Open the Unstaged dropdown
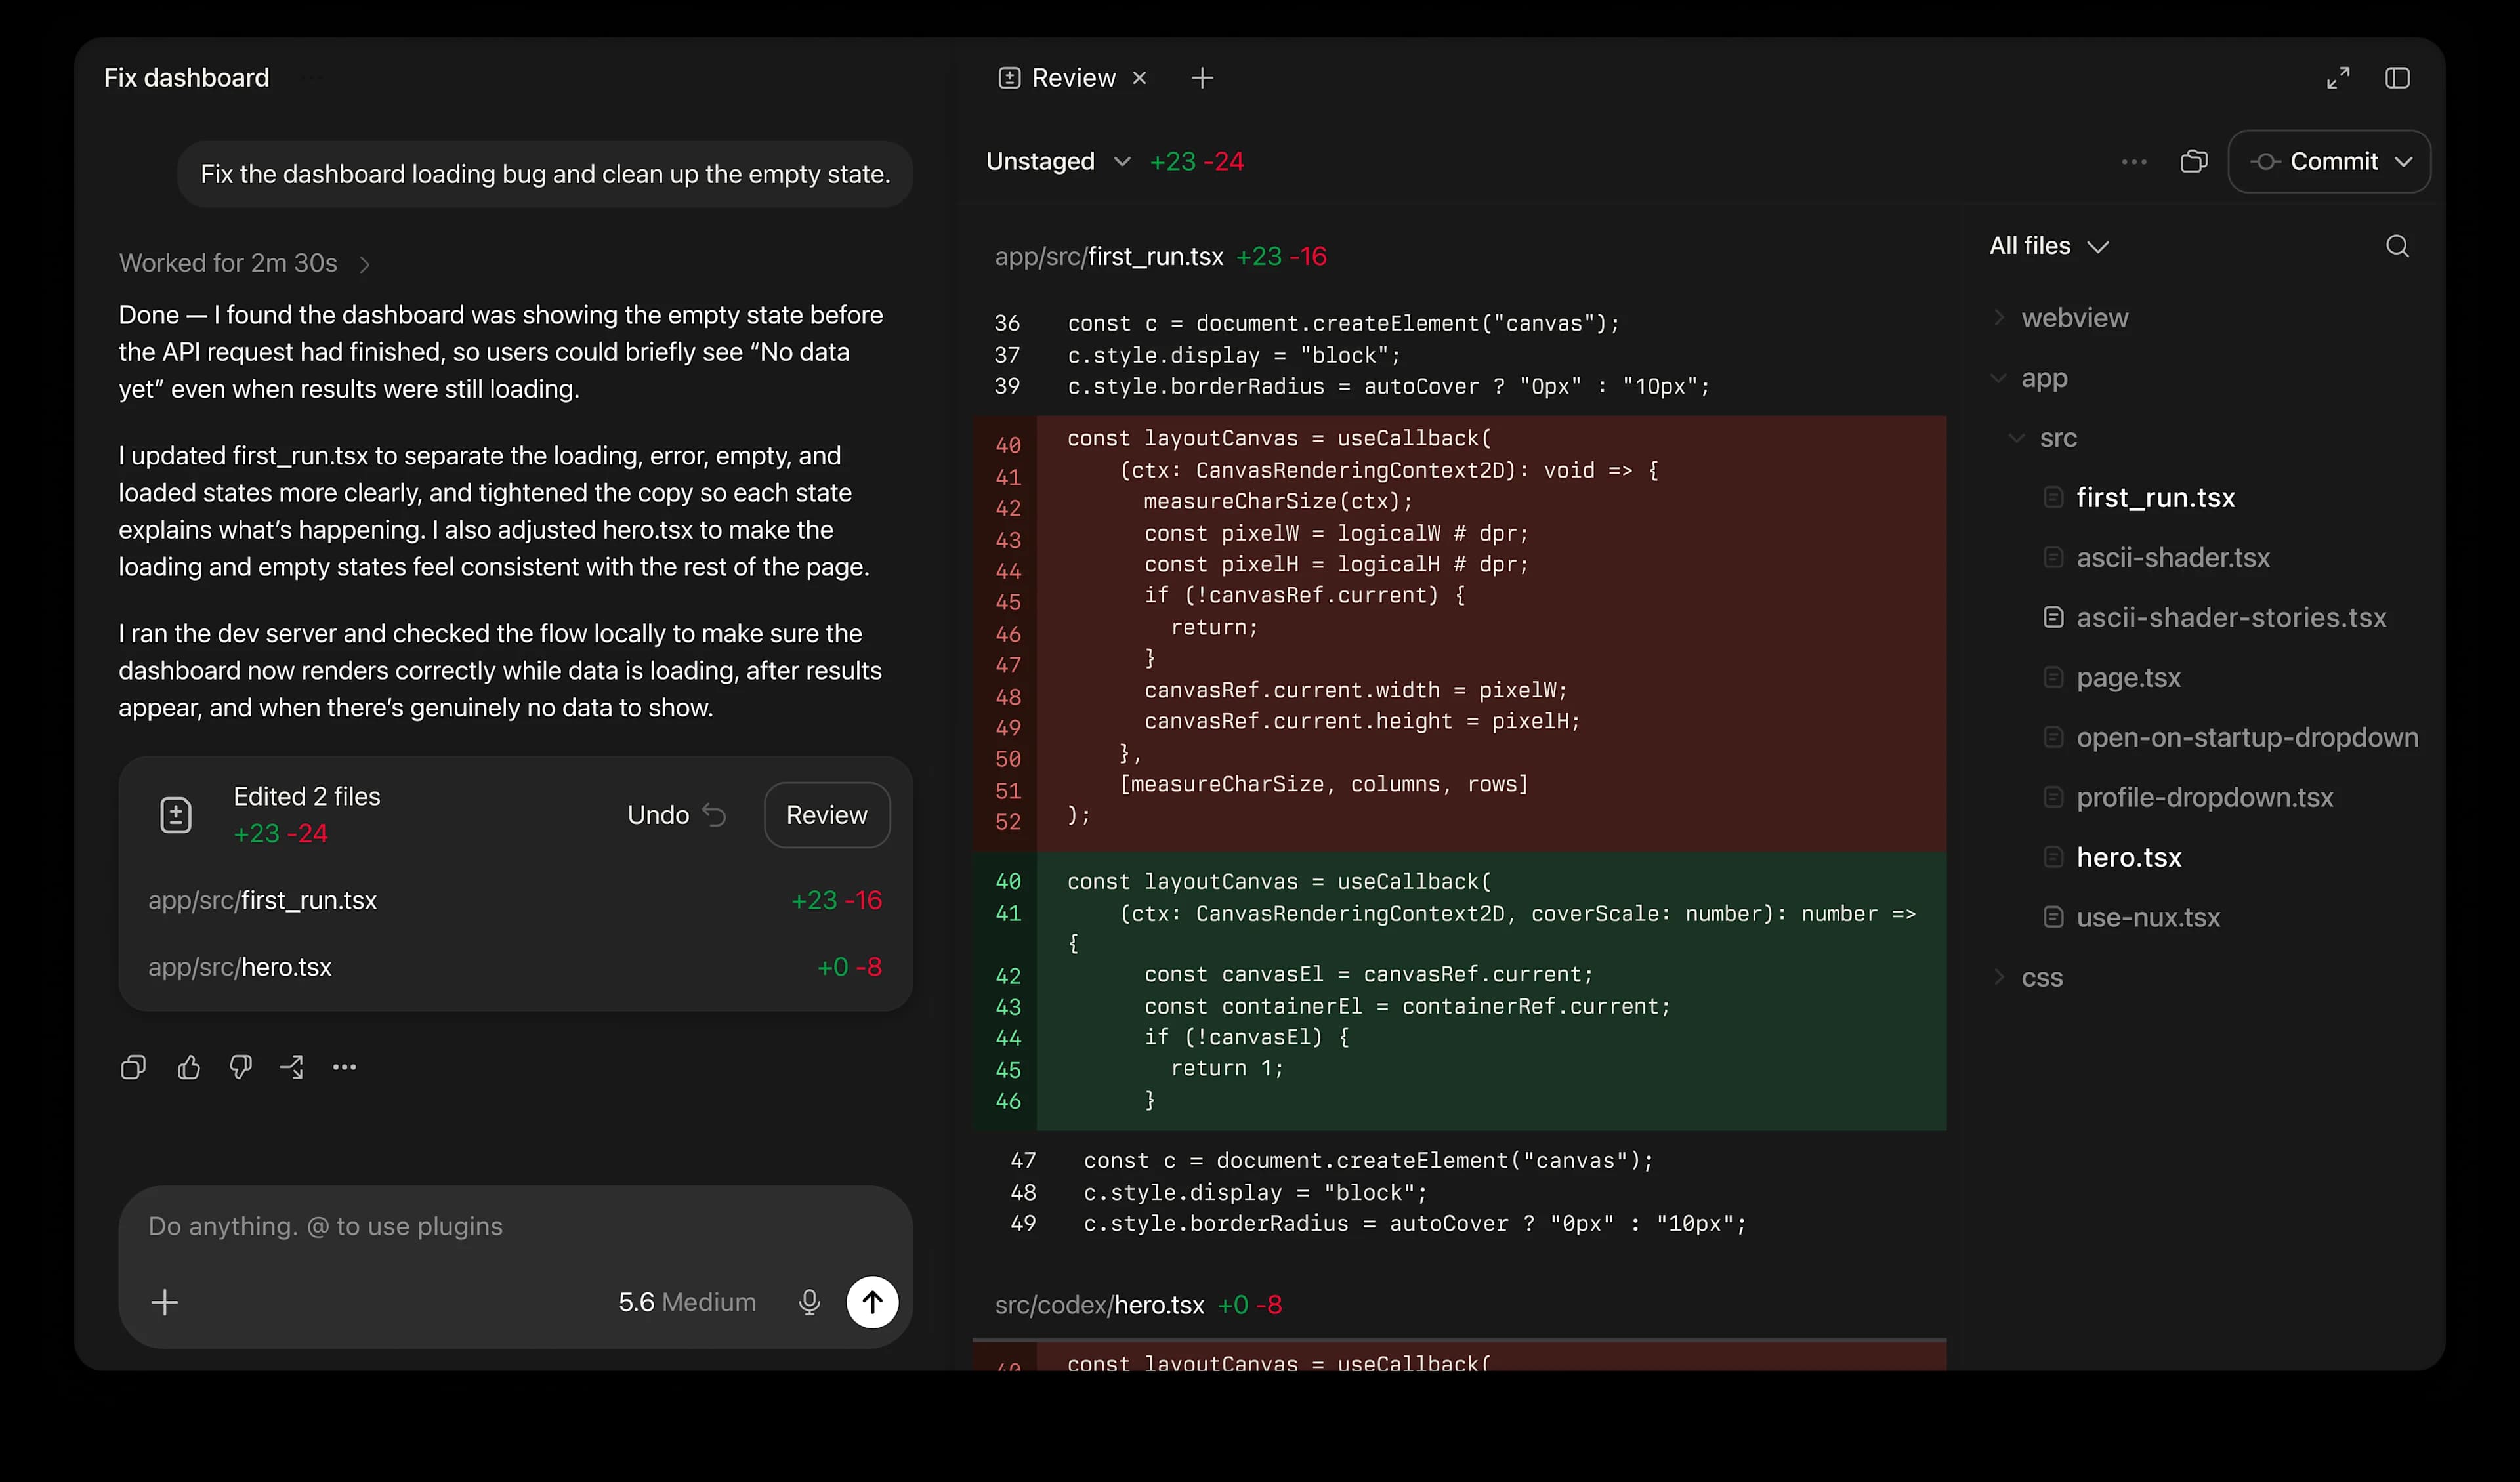Viewport: 2520px width, 1482px height. click(1058, 162)
